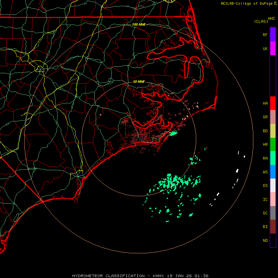Click the BD legend label
The height and width of the screenshot is (278, 278).
[x=265, y=131]
